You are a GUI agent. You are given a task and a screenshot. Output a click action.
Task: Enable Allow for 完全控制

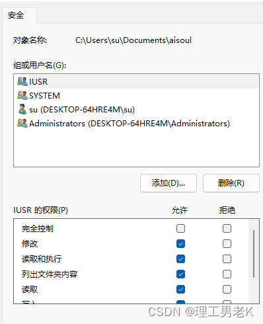[180, 229]
